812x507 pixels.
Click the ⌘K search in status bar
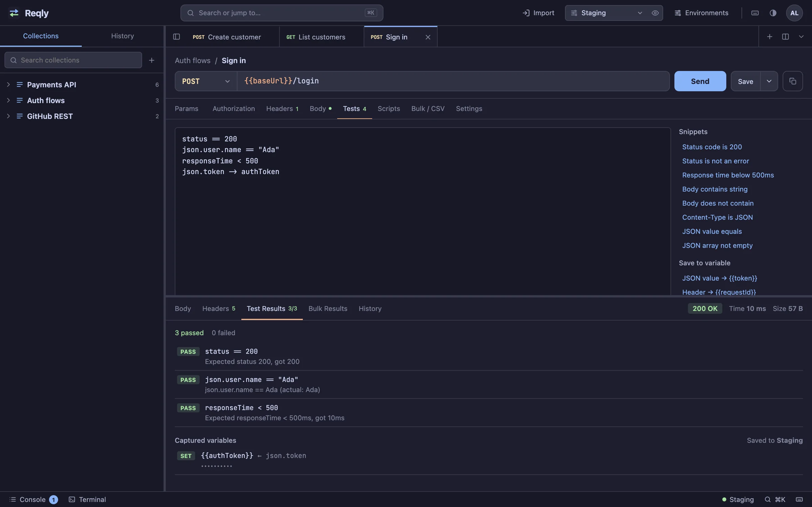(775, 499)
